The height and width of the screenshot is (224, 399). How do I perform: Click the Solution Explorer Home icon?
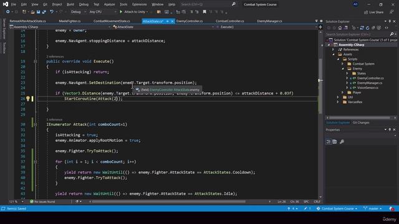pos(340,28)
